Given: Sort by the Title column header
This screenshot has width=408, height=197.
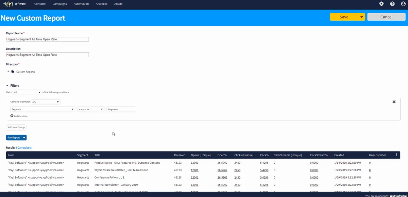Looking at the screenshot, I should tap(97, 155).
